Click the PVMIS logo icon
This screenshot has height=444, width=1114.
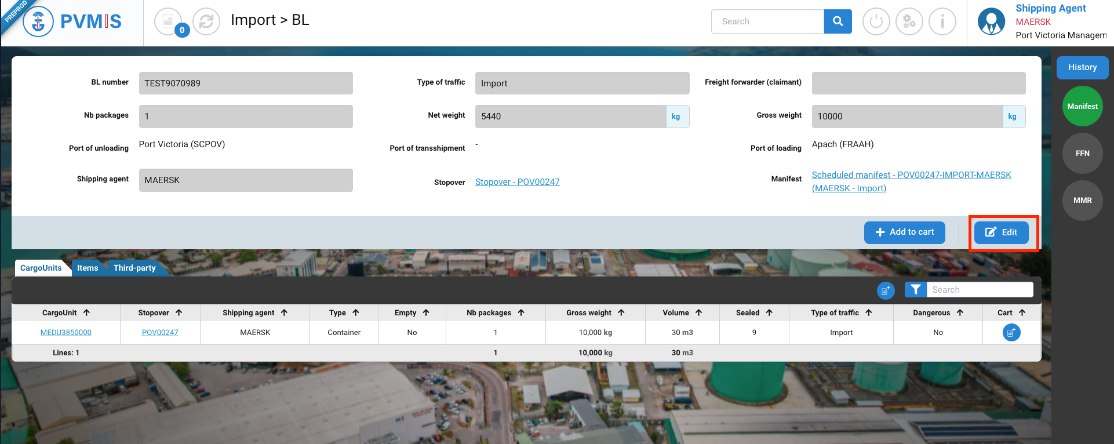(x=38, y=22)
